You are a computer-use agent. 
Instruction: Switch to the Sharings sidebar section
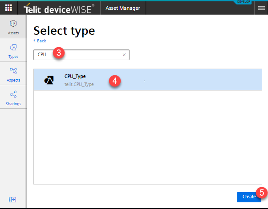click(x=13, y=97)
